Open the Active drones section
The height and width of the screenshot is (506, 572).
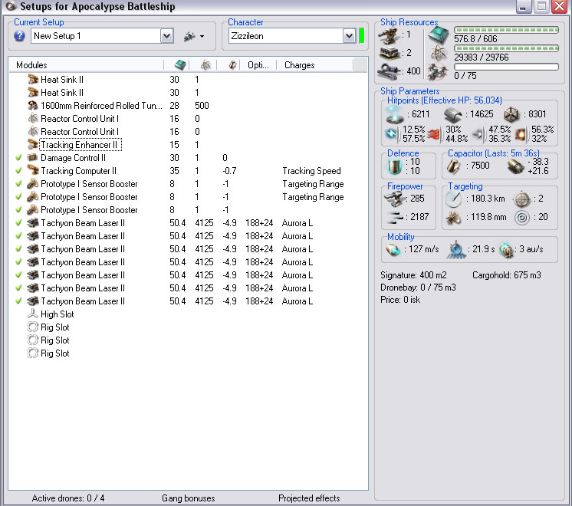tap(67, 498)
